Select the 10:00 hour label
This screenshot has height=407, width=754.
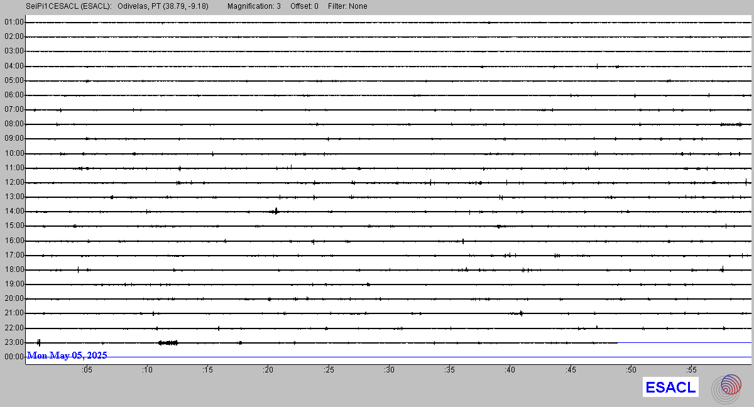point(14,153)
